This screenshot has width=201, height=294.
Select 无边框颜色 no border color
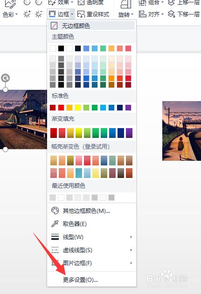[91, 26]
